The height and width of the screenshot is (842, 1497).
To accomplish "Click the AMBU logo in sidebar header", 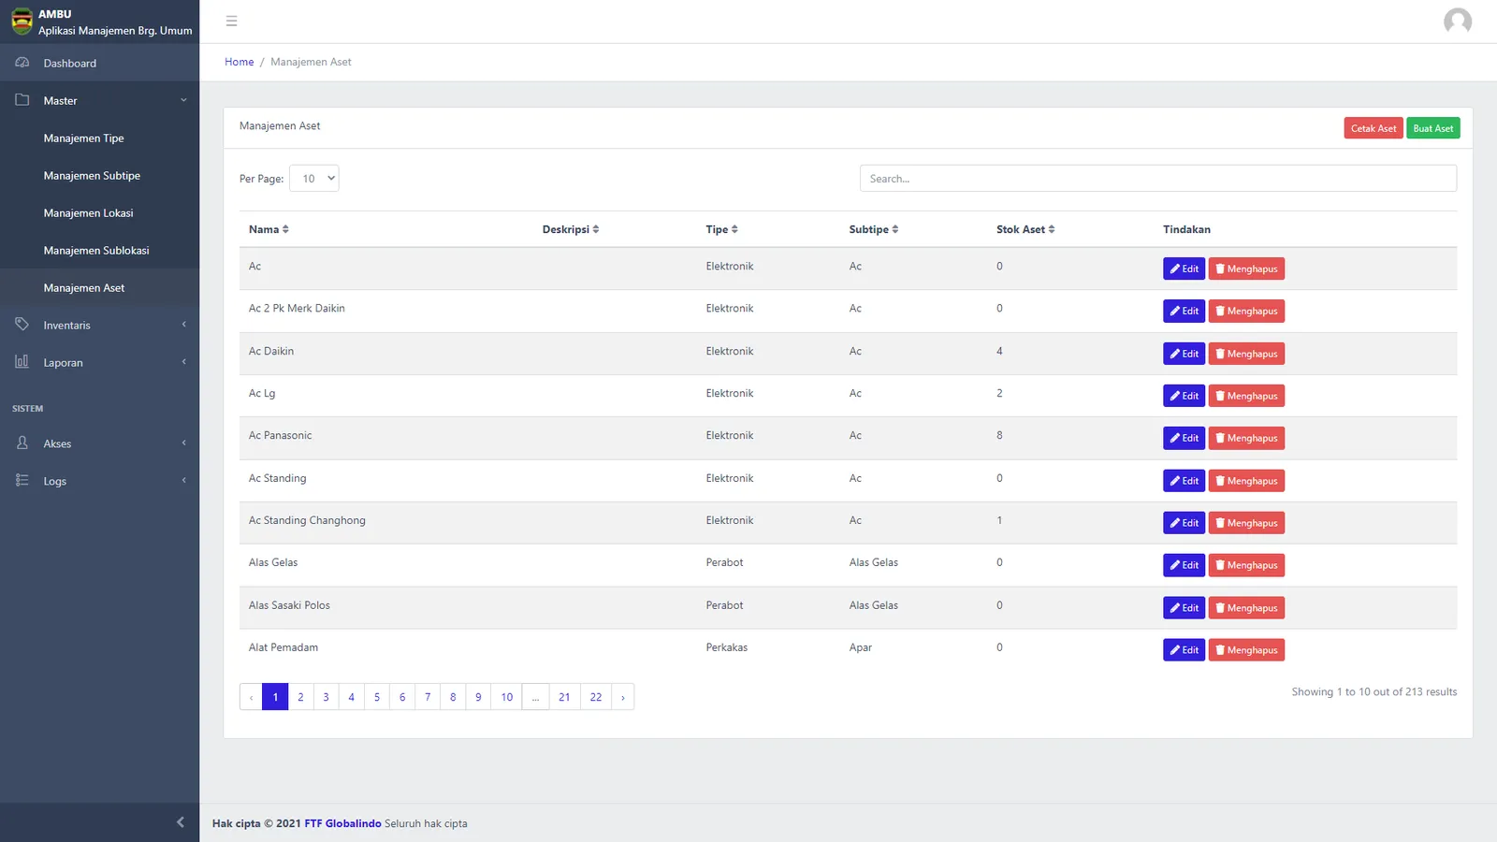I will coord(22,21).
